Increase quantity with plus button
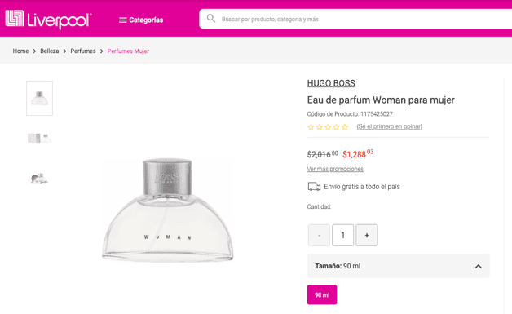Screen dimensions: 512x314 coord(367,235)
